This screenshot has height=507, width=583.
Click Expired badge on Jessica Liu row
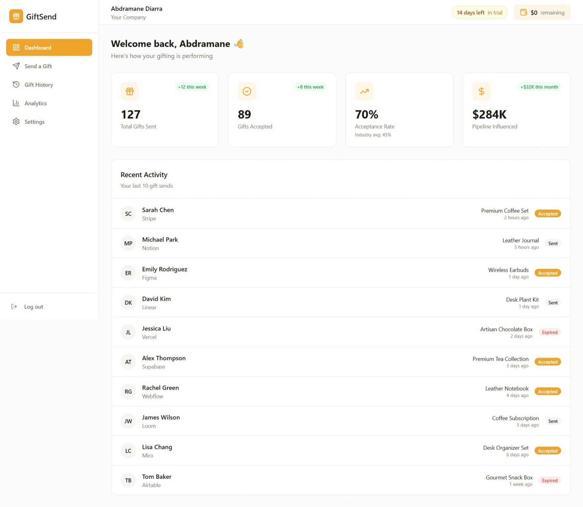point(550,332)
